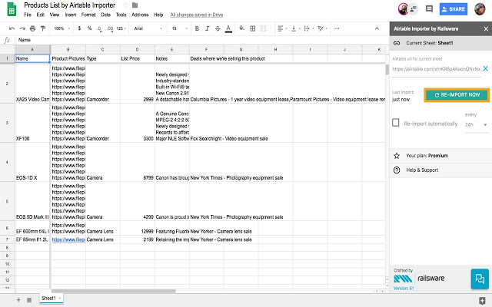492x307 pixels.
Task: Open text wrapping options
Action: [307, 28]
